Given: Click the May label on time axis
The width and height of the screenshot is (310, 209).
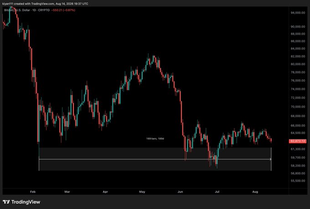Looking at the screenshot, I should [x=142, y=192].
